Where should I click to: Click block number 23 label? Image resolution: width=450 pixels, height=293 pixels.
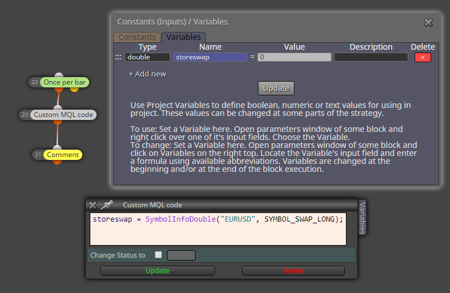tap(25, 115)
